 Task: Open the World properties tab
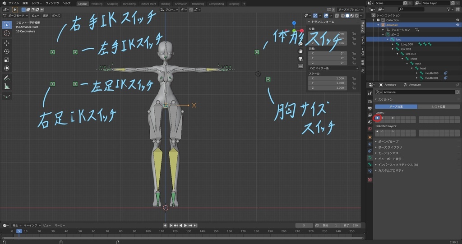pos(370,129)
